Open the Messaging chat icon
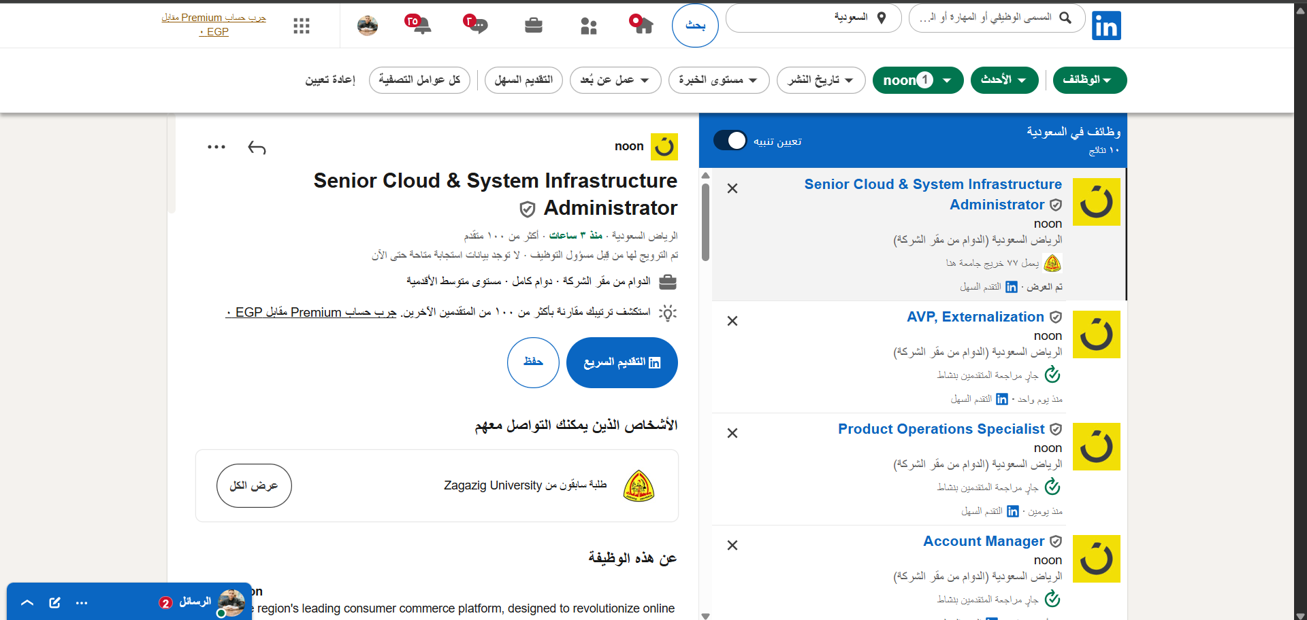Image resolution: width=1307 pixels, height=620 pixels. tap(476, 24)
